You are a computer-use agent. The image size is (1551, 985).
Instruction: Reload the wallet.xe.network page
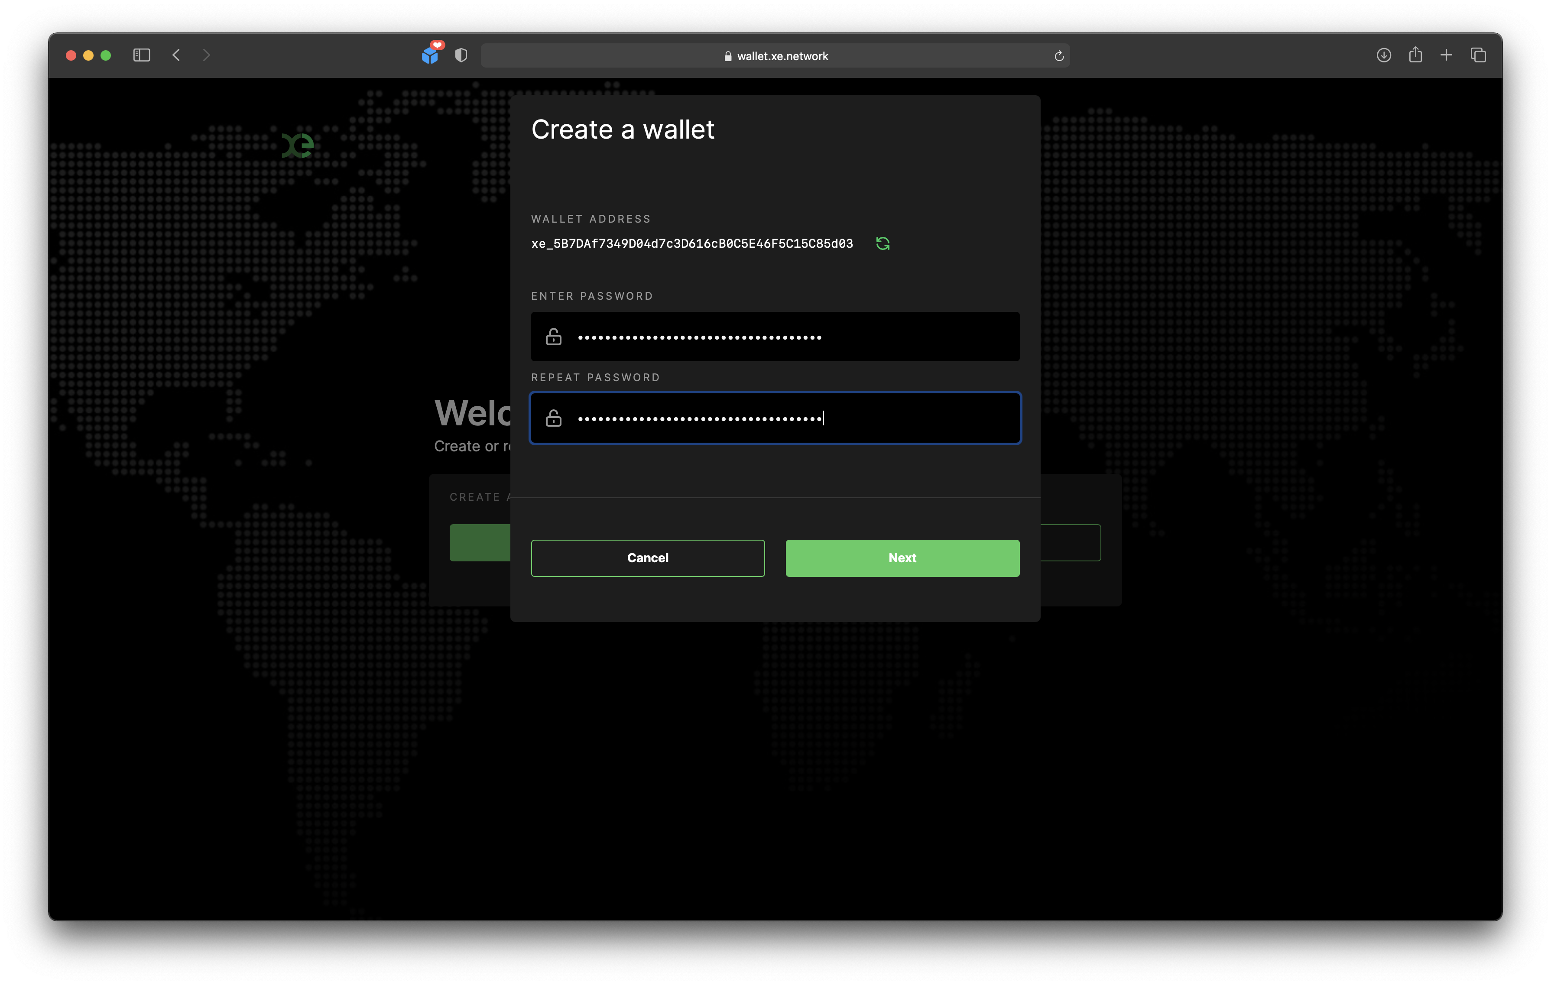(x=1059, y=56)
